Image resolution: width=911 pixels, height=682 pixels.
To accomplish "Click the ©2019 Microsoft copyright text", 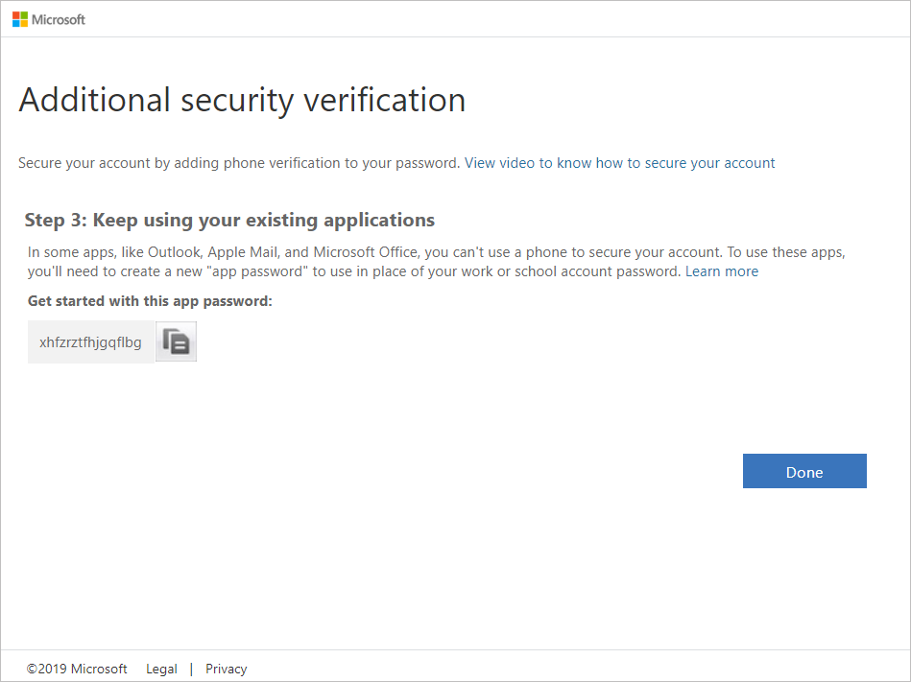I will point(77,669).
